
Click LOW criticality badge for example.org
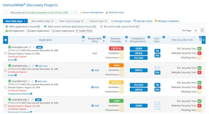pyautogui.click(x=116, y=101)
